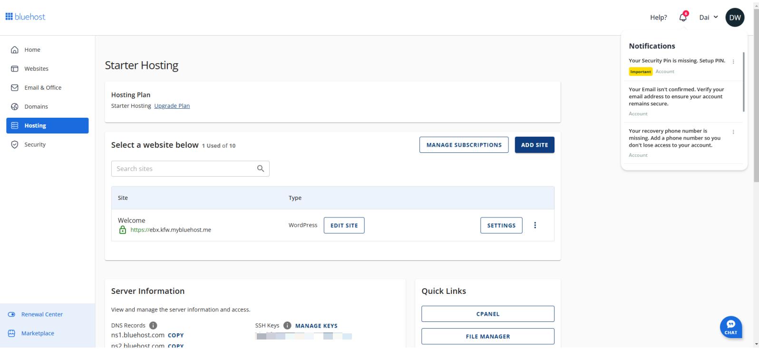
Task: Expand the Dai account dropdown
Action: click(x=708, y=18)
